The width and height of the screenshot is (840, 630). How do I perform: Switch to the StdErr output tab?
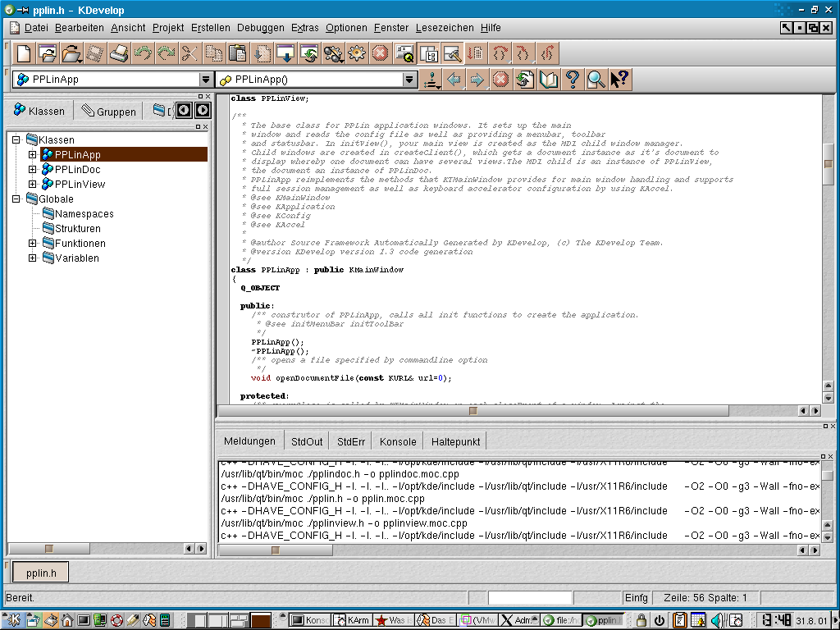[x=351, y=441]
